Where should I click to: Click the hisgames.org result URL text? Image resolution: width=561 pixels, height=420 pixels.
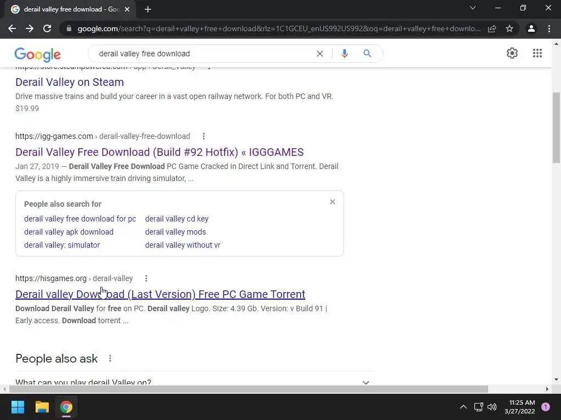click(74, 278)
